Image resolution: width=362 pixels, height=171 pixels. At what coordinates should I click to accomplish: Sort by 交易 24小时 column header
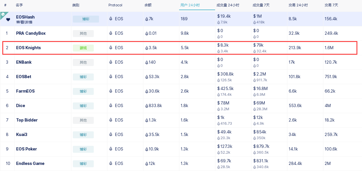[x=298, y=5]
